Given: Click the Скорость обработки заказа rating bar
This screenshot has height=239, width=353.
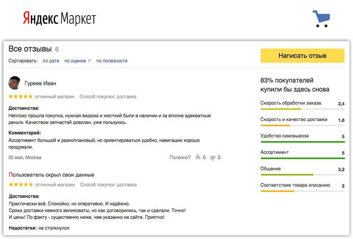Looking at the screenshot, I should pos(303,109).
